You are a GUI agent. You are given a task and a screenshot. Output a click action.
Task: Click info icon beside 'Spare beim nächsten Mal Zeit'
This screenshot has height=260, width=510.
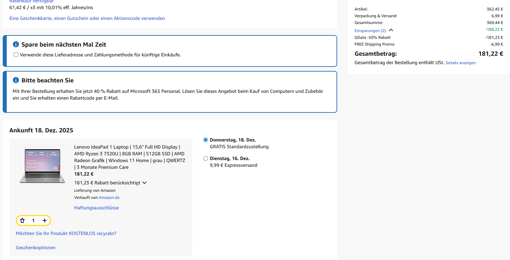pyautogui.click(x=16, y=45)
